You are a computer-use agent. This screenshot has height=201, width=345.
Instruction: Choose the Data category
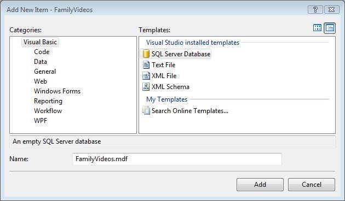click(41, 62)
